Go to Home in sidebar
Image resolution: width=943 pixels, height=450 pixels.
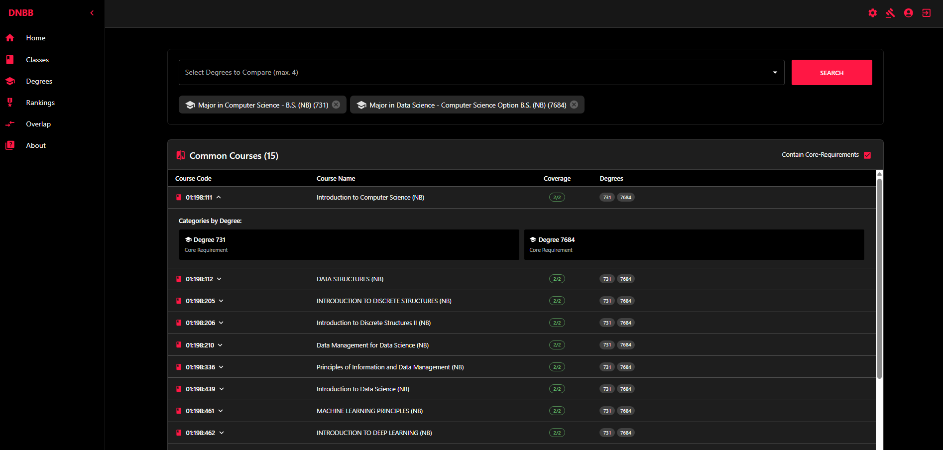tap(36, 38)
